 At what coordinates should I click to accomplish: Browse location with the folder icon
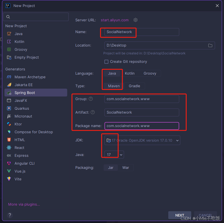210,45
